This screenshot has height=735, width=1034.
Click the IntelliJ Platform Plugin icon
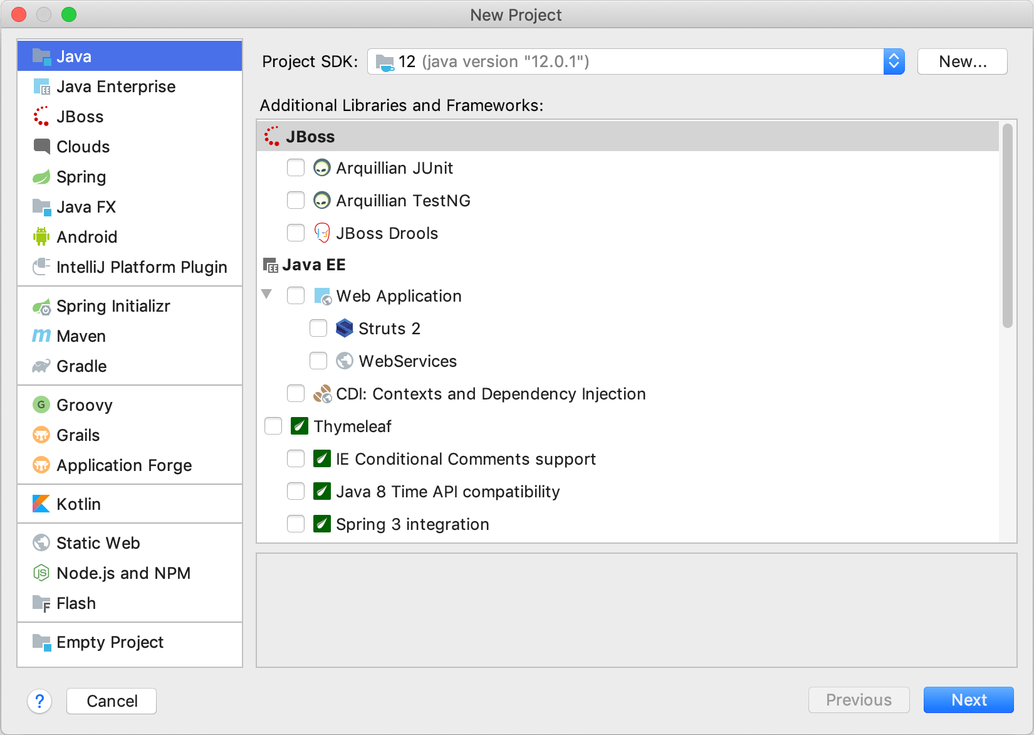coord(41,267)
